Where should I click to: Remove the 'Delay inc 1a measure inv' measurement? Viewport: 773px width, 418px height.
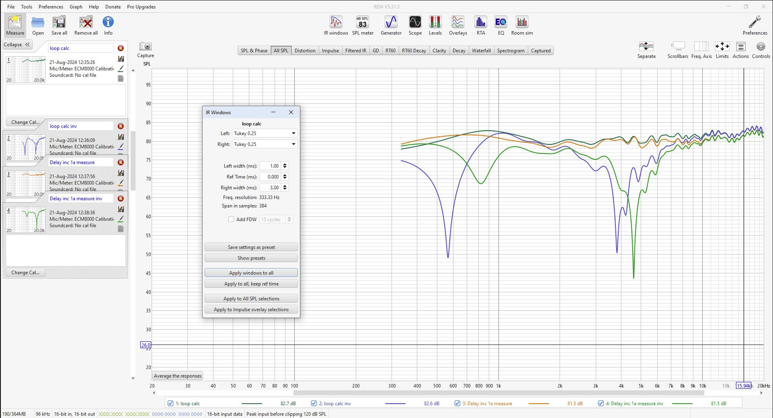point(121,198)
